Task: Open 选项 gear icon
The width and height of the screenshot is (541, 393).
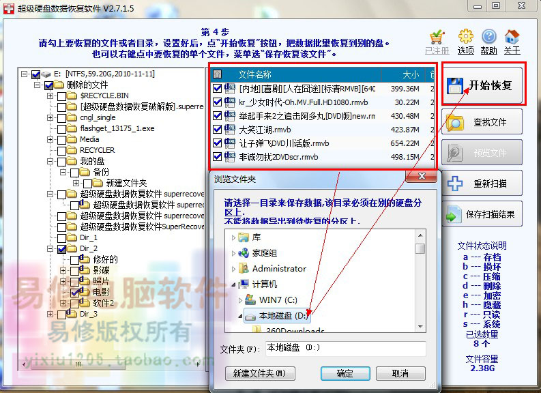Action: (x=466, y=36)
